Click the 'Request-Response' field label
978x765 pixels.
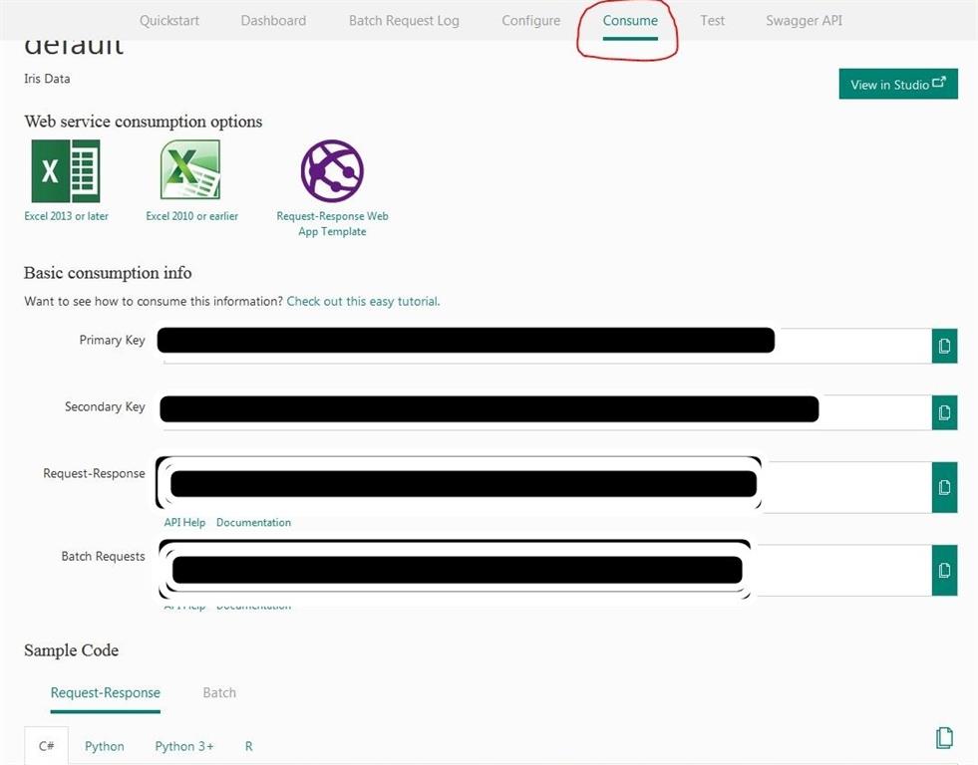coord(94,473)
